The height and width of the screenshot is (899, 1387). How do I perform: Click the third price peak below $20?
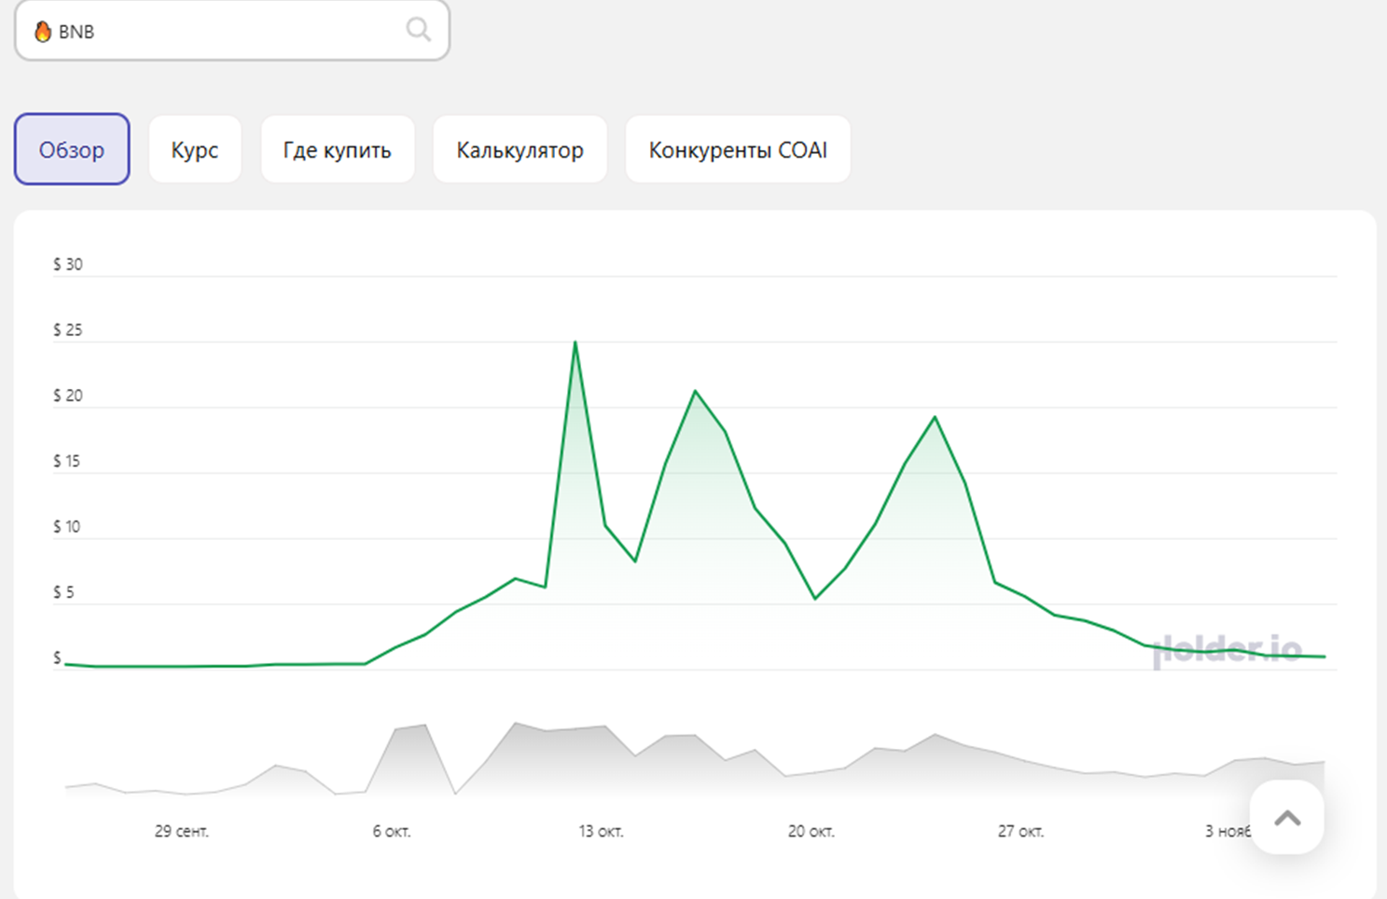tap(935, 418)
